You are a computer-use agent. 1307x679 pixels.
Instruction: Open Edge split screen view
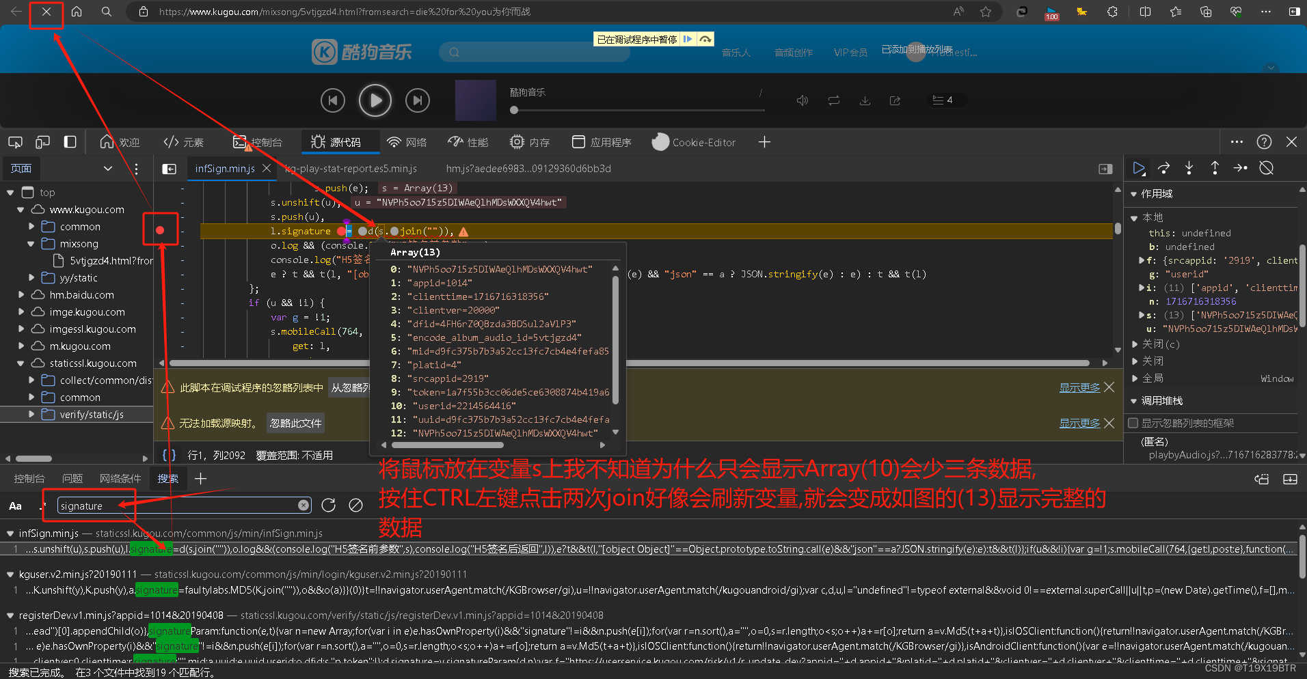click(1146, 12)
